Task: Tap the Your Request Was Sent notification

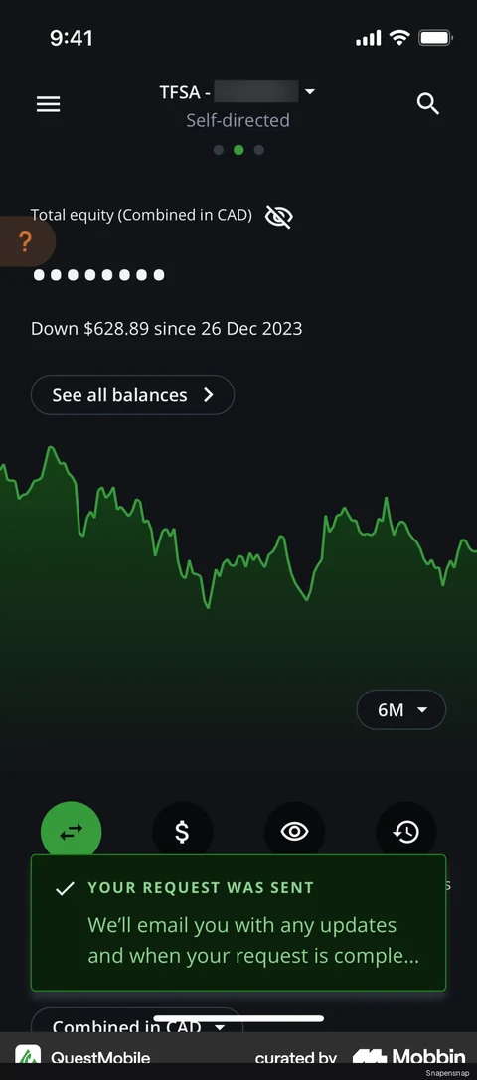Action: click(238, 923)
